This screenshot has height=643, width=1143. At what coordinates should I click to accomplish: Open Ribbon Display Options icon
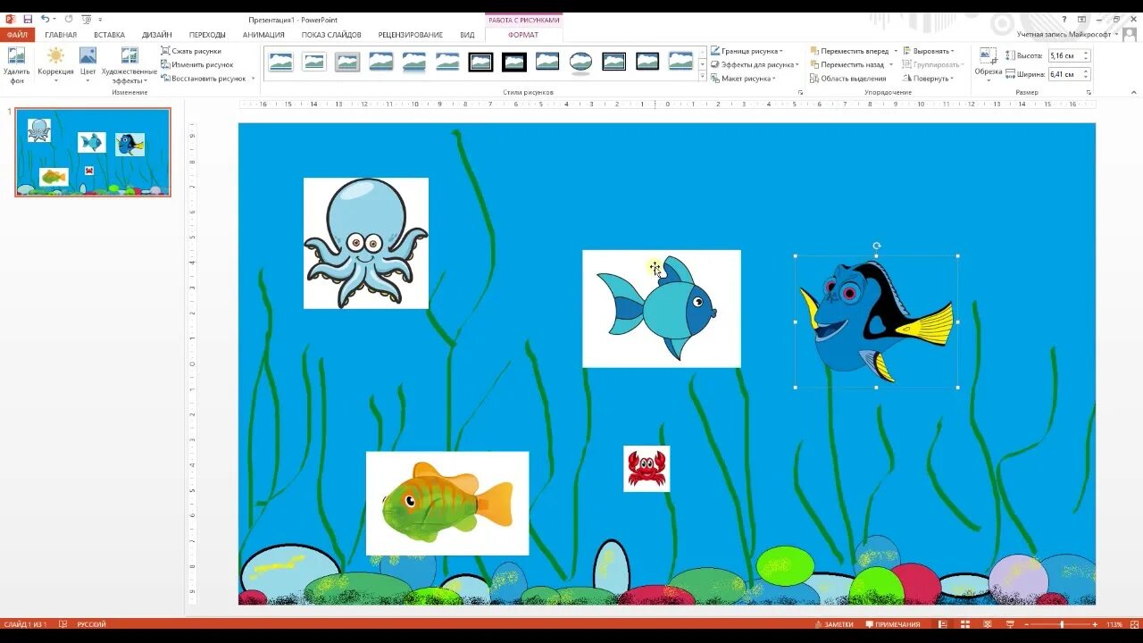[x=1081, y=19]
